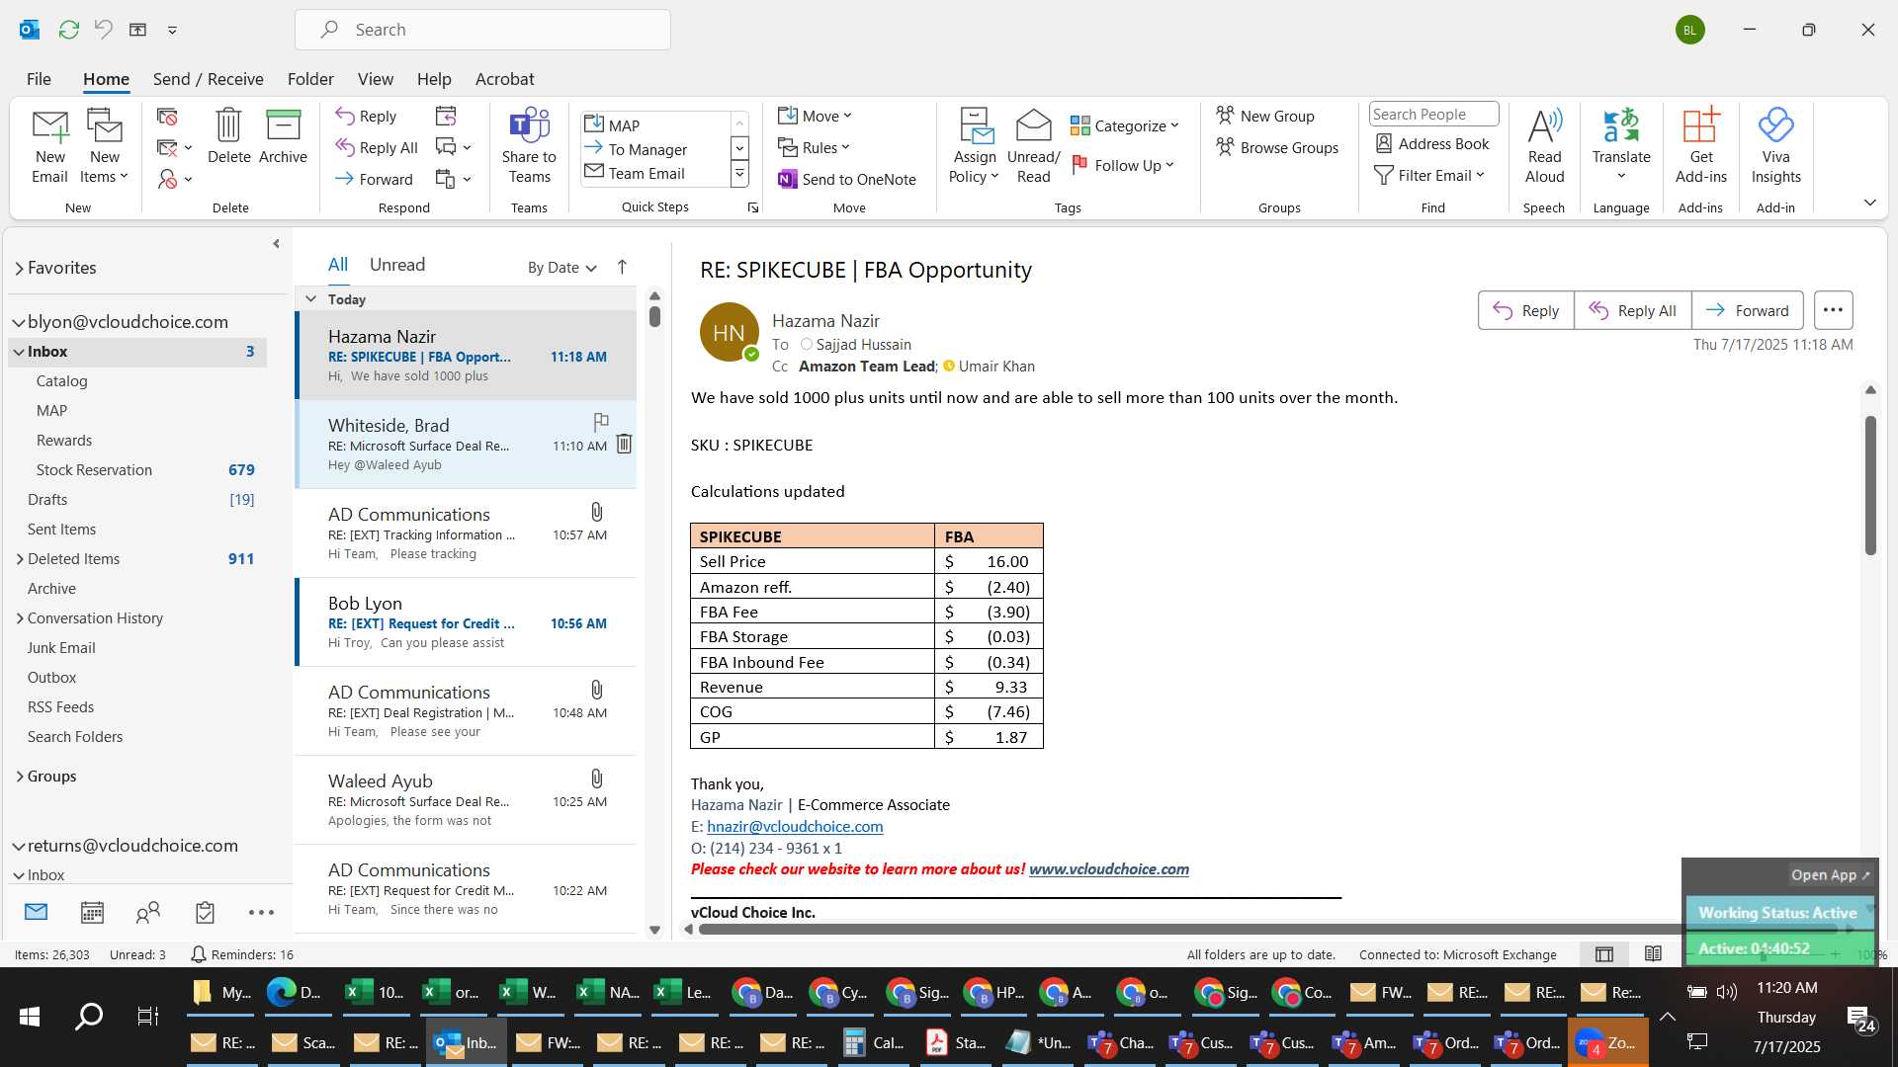This screenshot has width=1898, height=1067.
Task: Click the New Email icon
Action: point(49,126)
